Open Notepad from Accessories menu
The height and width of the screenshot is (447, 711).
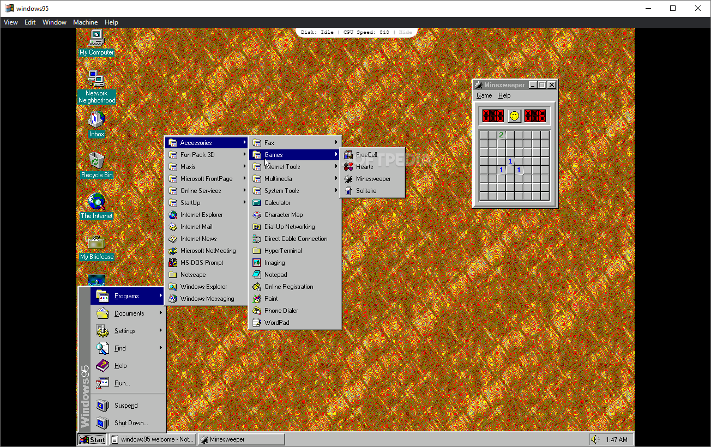point(295,275)
